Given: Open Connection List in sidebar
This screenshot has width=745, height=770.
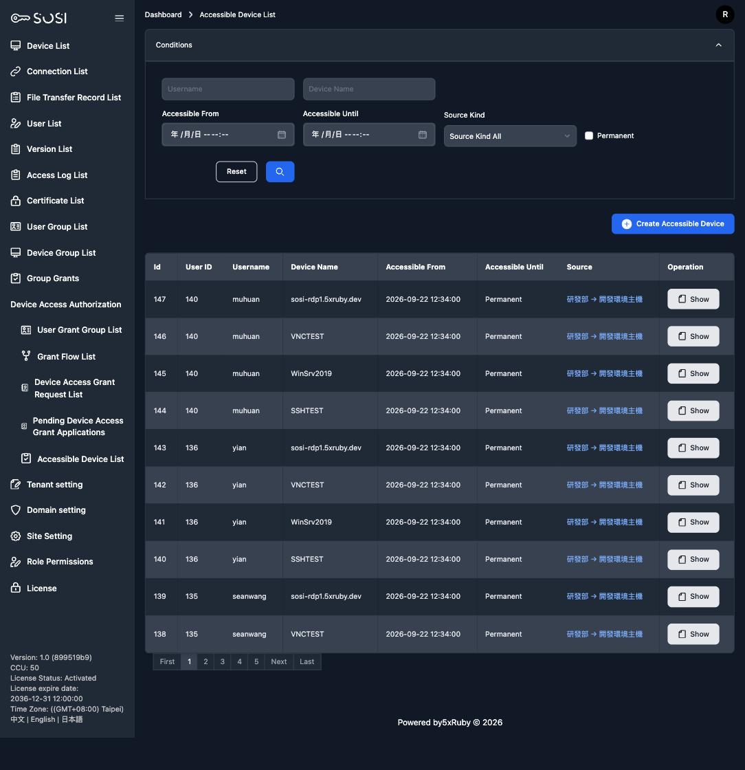Looking at the screenshot, I should (x=57, y=71).
